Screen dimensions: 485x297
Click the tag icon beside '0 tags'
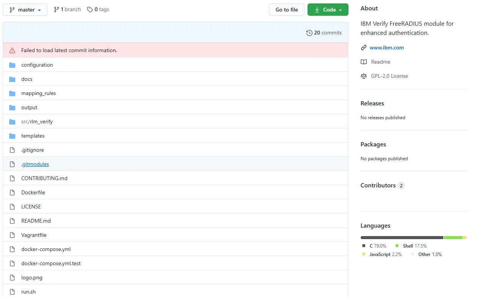[90, 10]
